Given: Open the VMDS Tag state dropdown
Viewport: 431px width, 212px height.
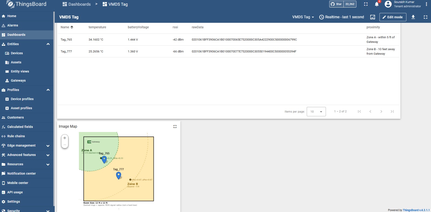Looking at the screenshot, I should point(303,17).
